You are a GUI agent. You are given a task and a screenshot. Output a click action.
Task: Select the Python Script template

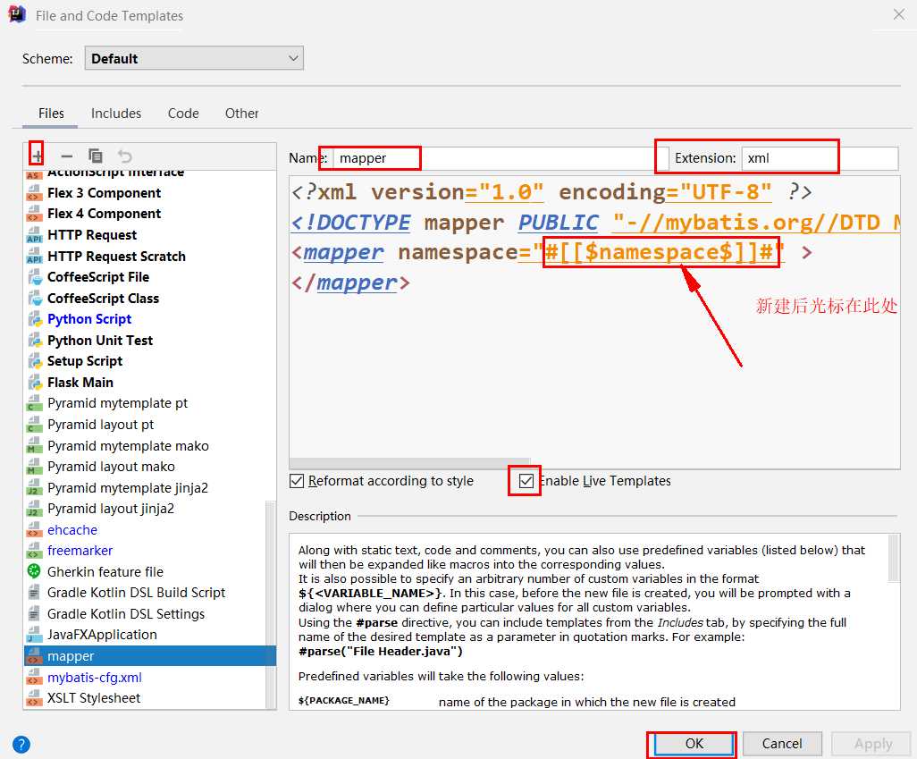coord(88,319)
